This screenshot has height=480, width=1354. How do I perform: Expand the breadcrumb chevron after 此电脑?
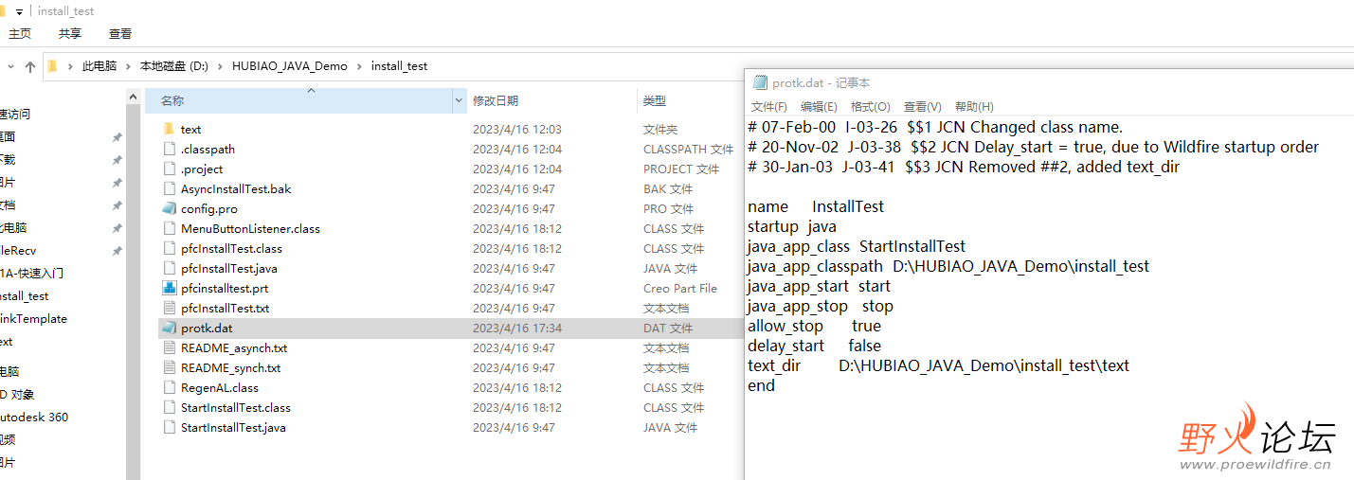(x=128, y=66)
